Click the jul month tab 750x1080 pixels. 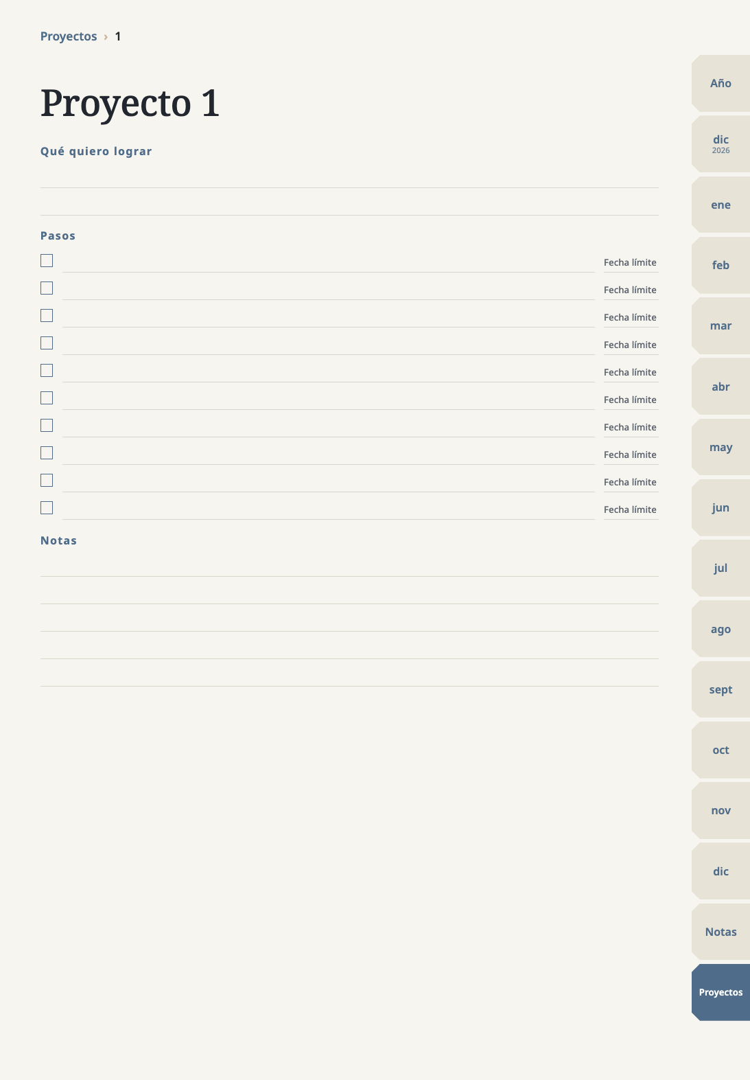click(x=720, y=568)
